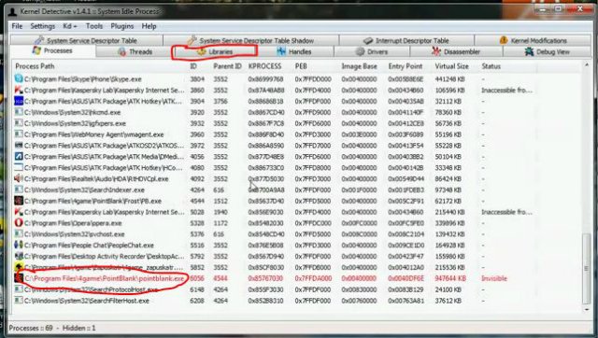This screenshot has height=338, width=598.
Task: Switch to the Threads tab
Action: click(x=135, y=52)
